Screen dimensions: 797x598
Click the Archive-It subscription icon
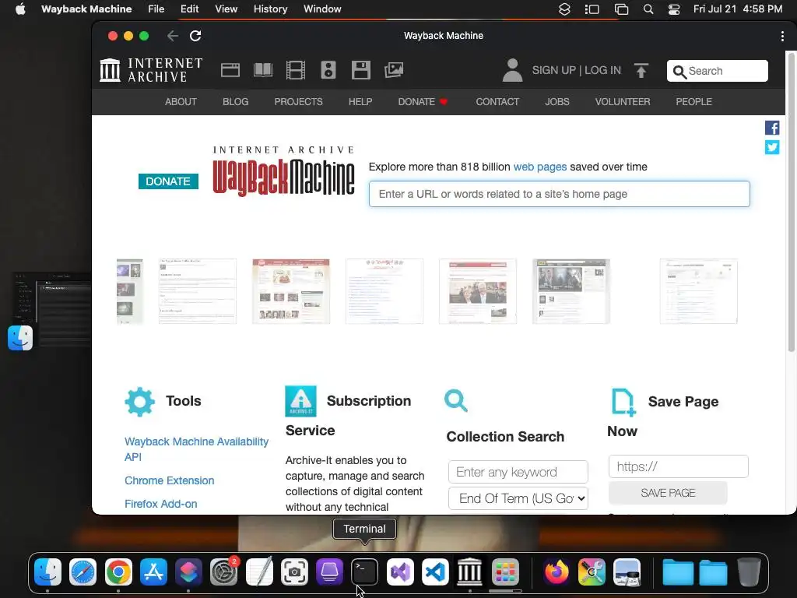coord(301,401)
